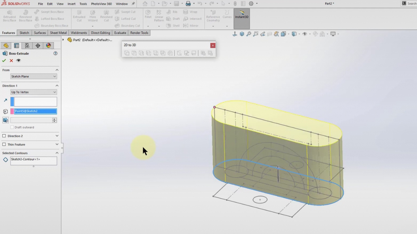Open Up To Vertex end condition dropdown
This screenshot has height=234, width=417.
tap(33, 92)
